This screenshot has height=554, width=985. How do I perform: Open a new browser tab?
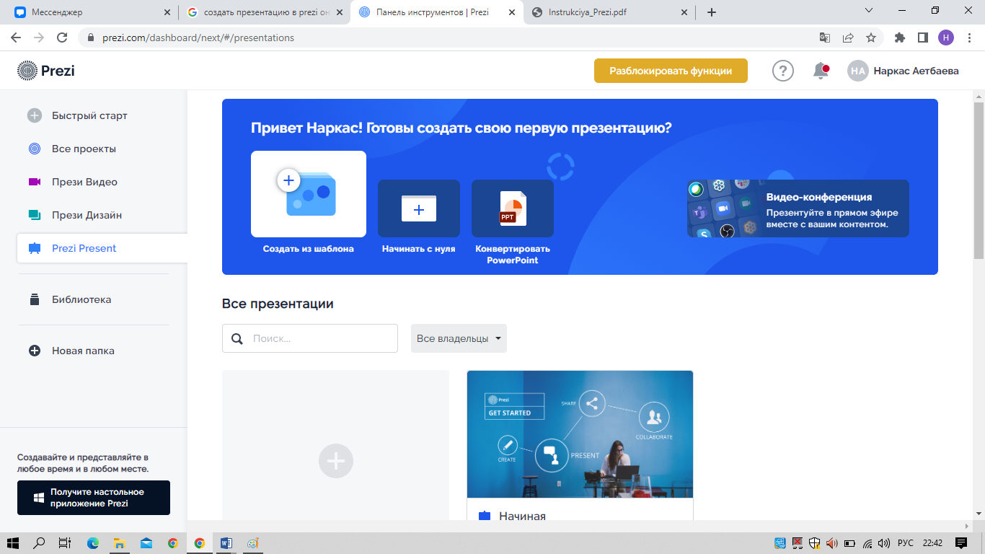click(x=712, y=12)
